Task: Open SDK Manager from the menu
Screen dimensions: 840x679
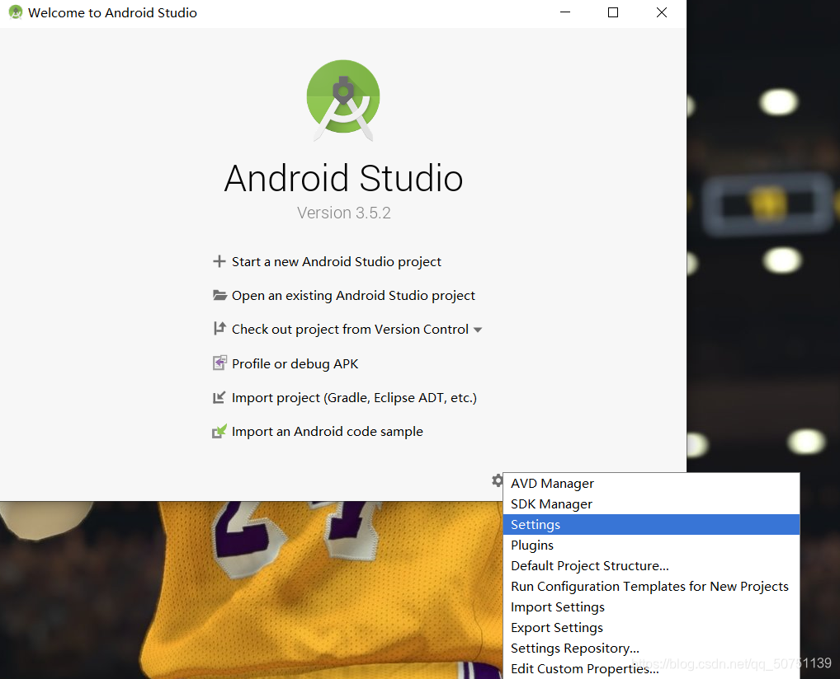Action: coord(651,504)
